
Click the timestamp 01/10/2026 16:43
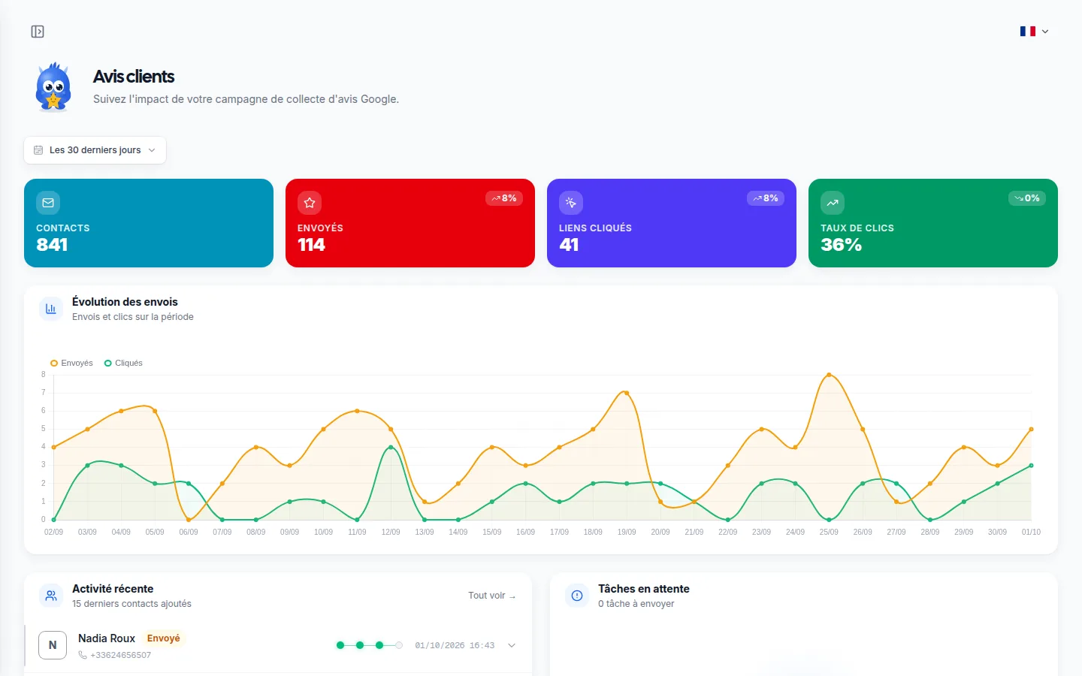(455, 645)
